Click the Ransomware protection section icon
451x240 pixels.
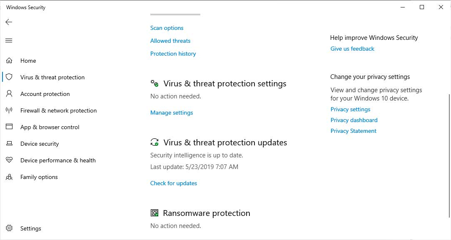click(x=154, y=213)
